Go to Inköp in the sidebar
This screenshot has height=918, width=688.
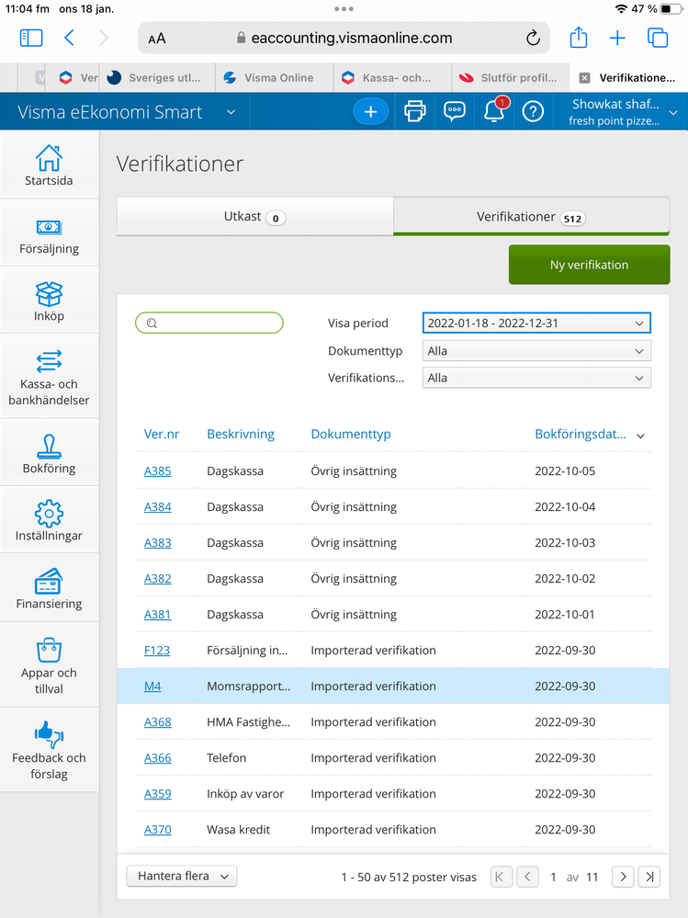pyautogui.click(x=49, y=301)
